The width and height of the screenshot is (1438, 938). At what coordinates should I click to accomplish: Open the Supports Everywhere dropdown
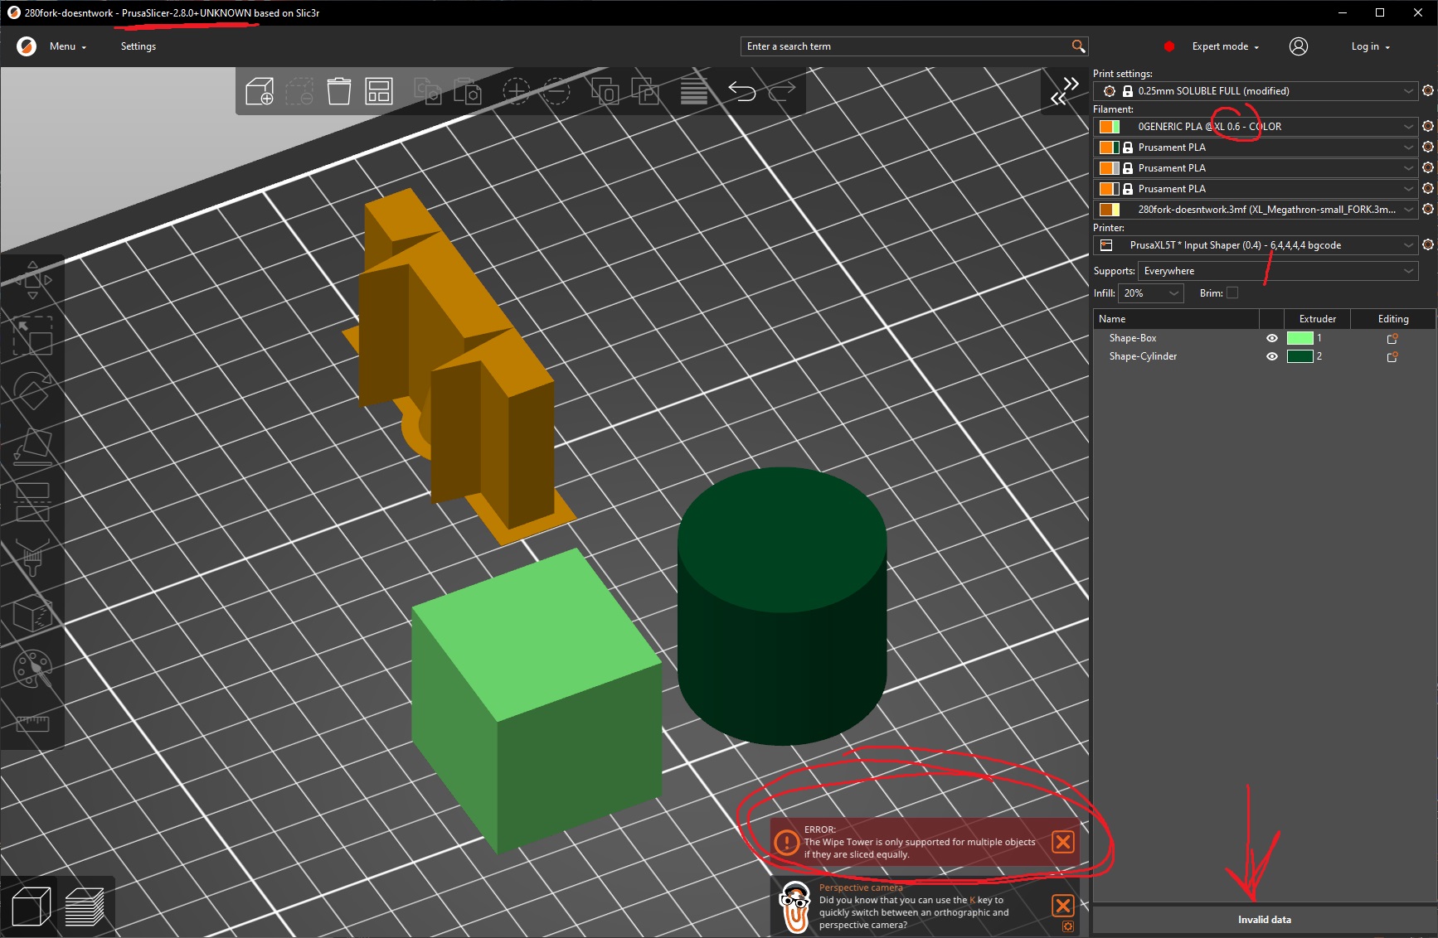1278,271
